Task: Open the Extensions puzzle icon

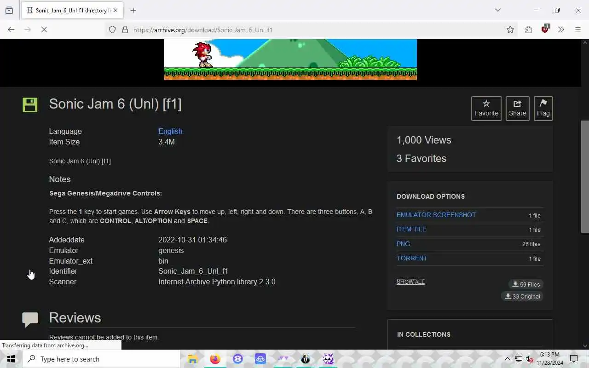Action: (x=528, y=29)
